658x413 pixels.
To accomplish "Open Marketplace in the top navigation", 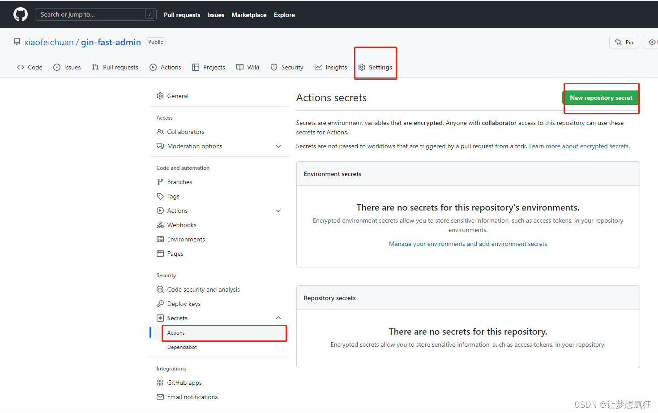I will (249, 15).
